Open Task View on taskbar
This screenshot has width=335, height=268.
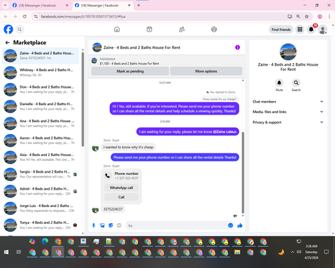tap(19, 252)
